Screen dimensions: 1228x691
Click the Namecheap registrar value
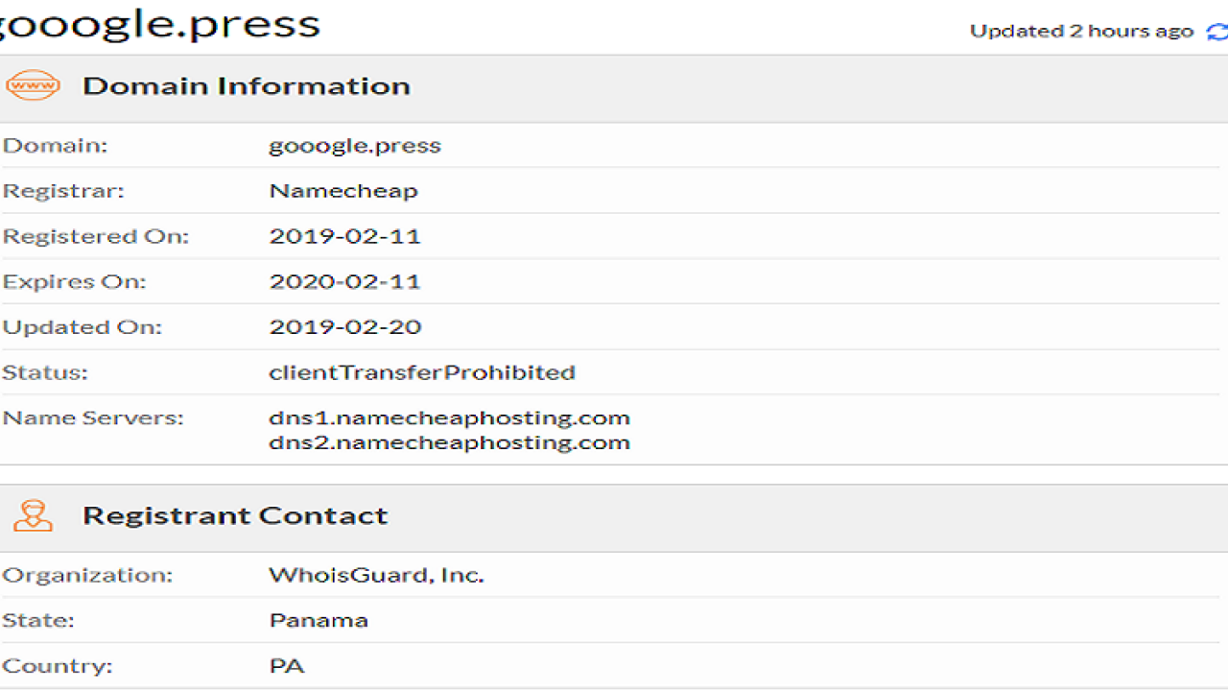coord(343,191)
